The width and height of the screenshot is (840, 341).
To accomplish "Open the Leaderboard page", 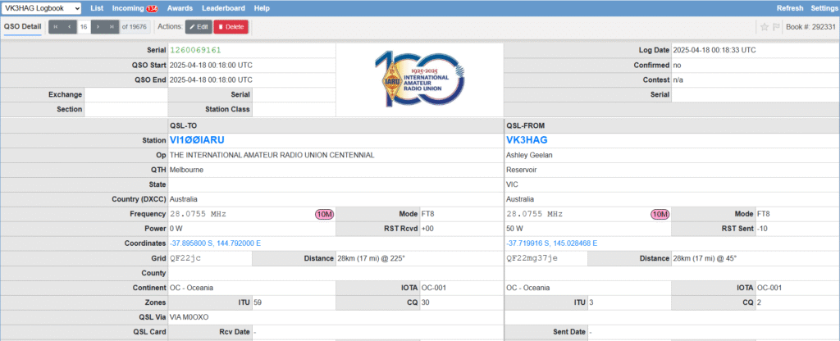I will [224, 8].
